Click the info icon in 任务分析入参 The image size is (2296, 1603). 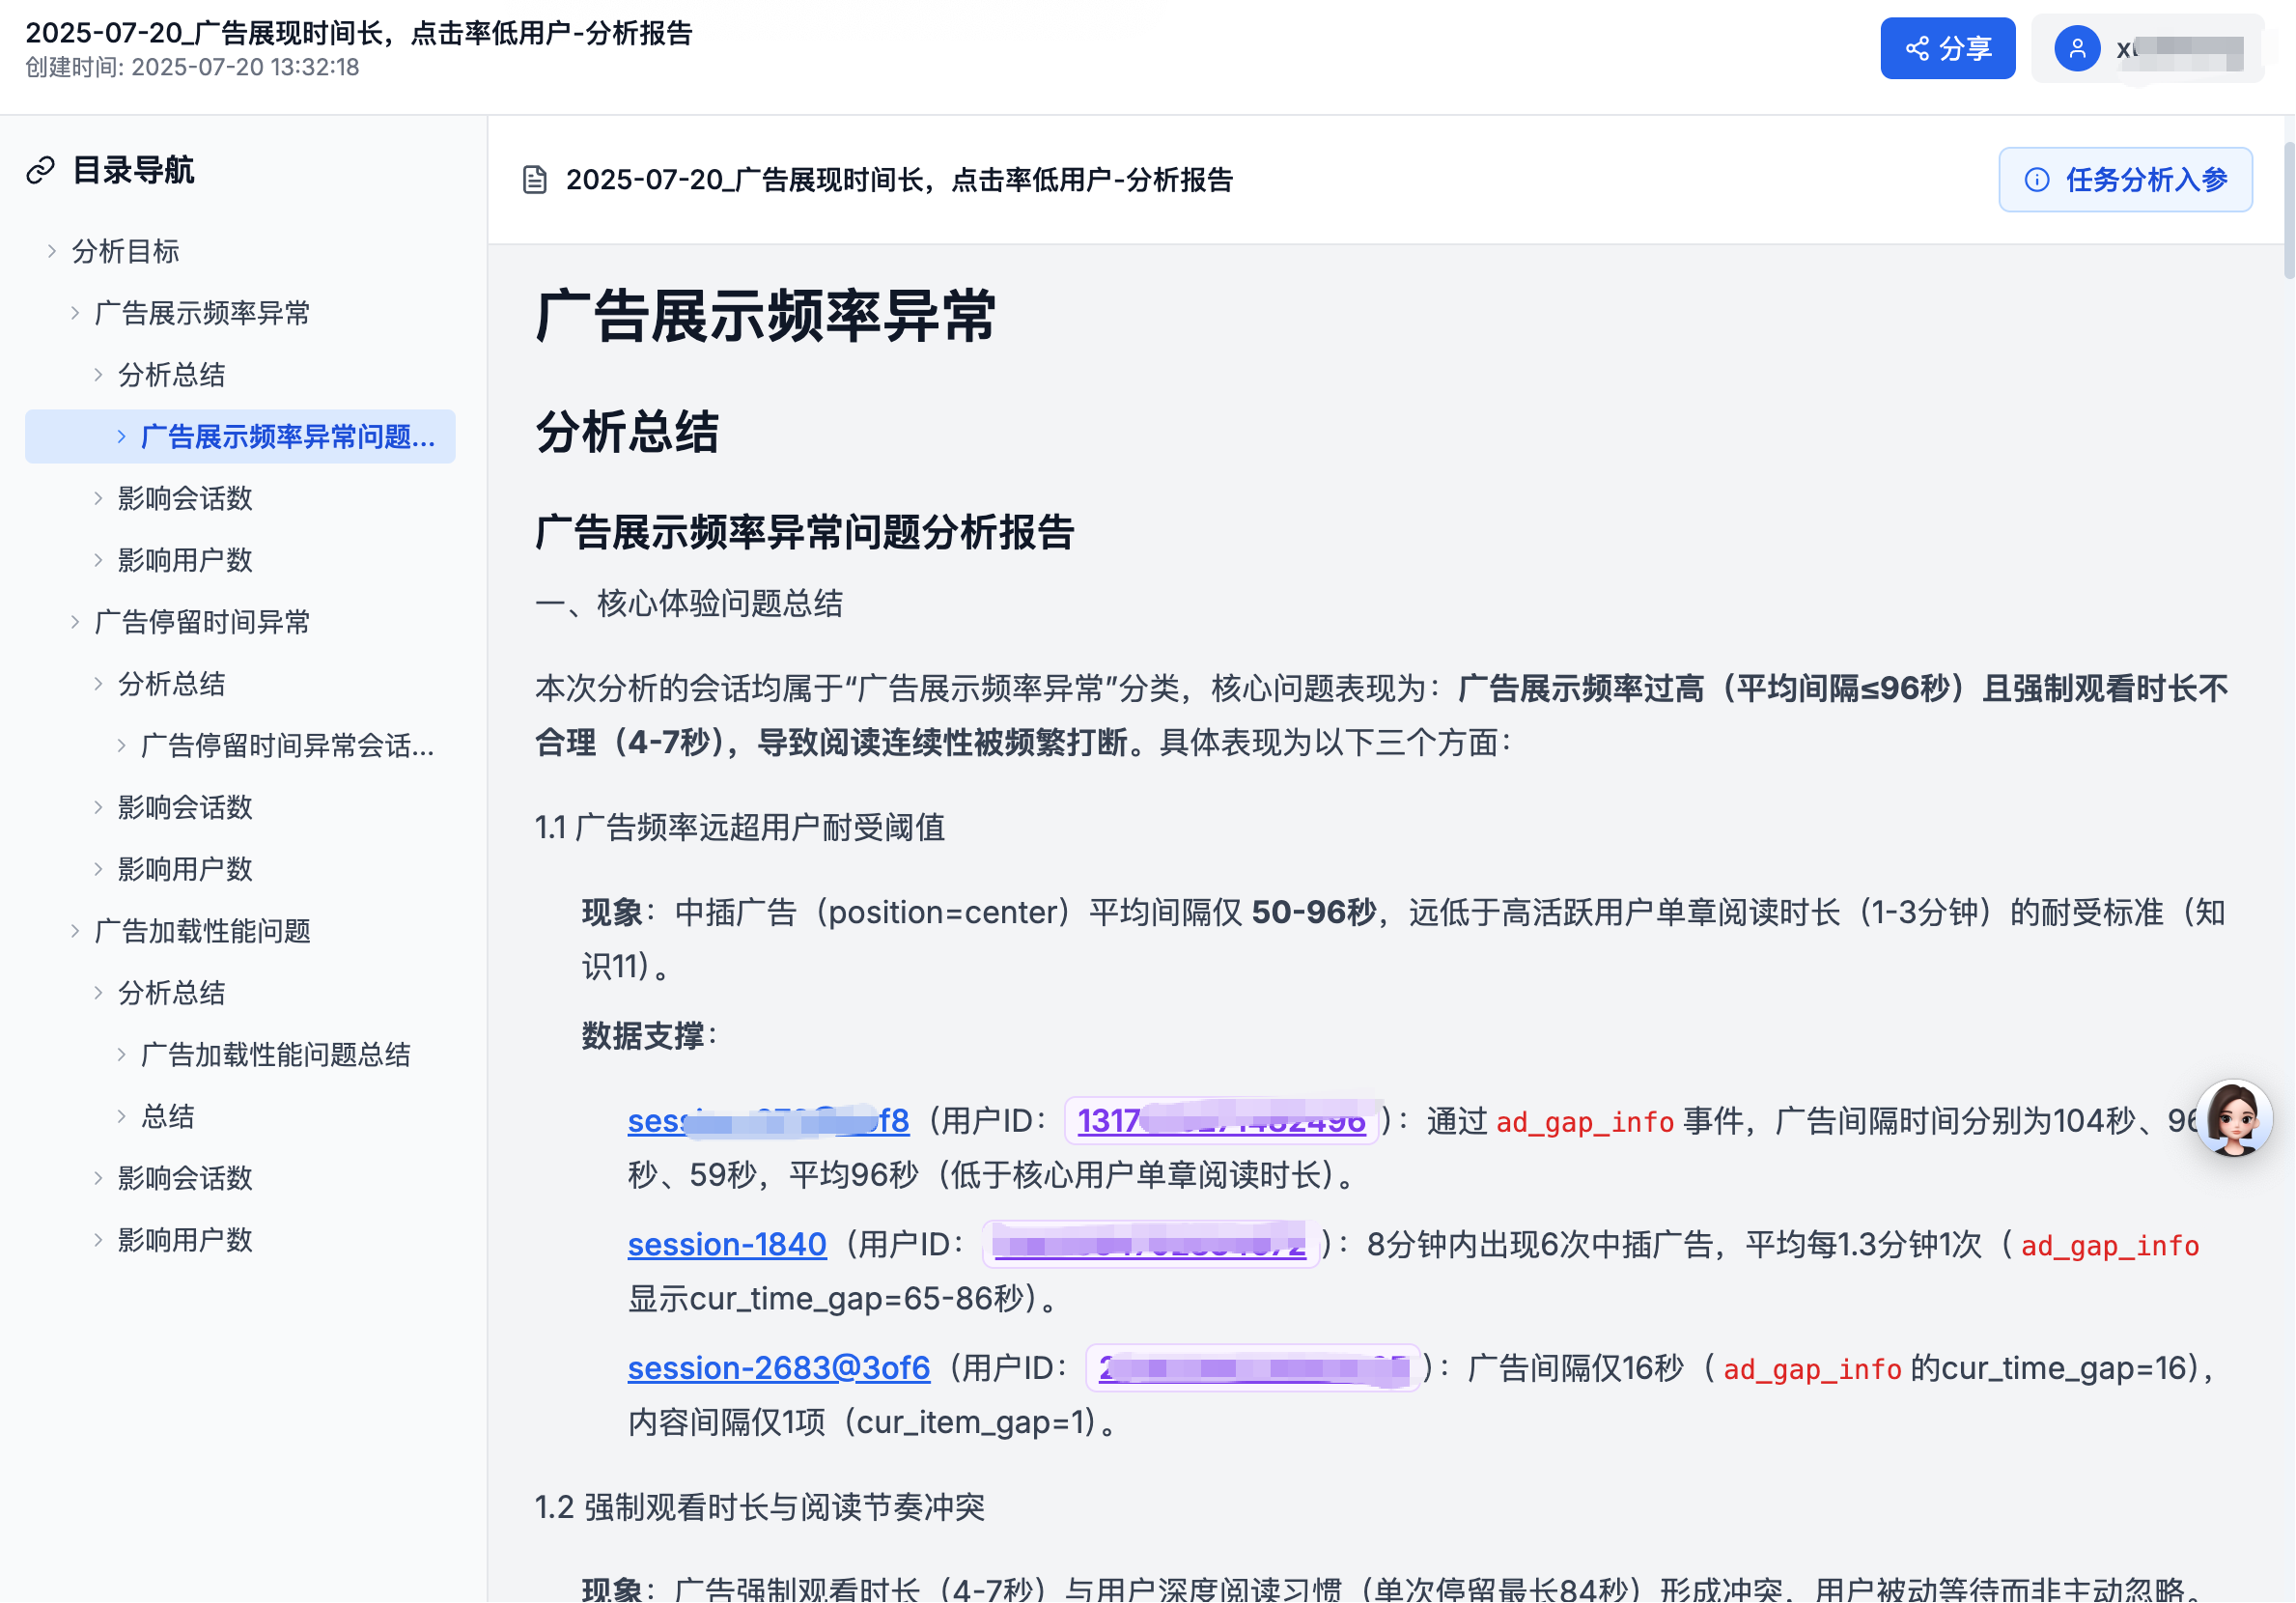[2036, 180]
